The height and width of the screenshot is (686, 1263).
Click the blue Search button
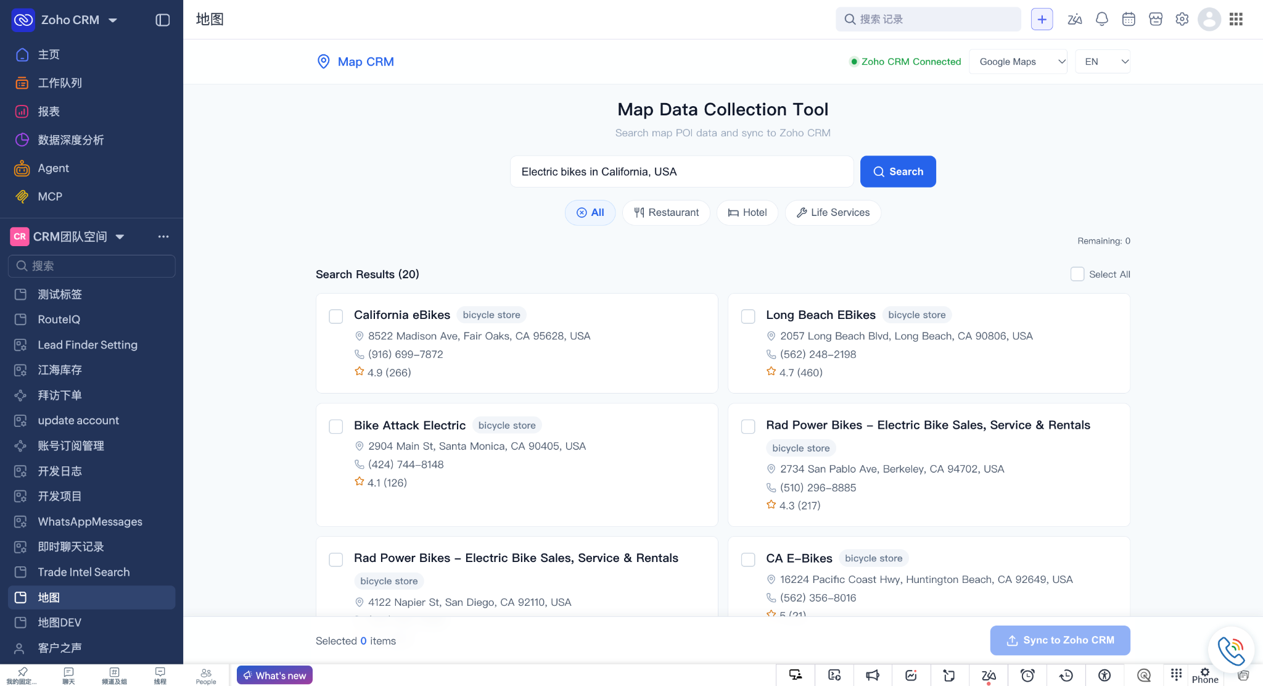(898, 171)
